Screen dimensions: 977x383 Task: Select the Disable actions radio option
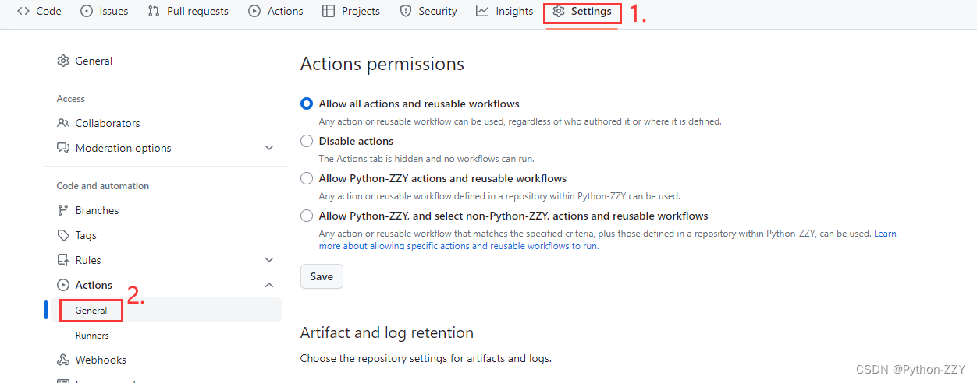coord(307,141)
